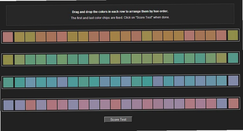Screen dimensions: 243x131
Task: Select the fixed green chip starting the third row
Action: (x=8, y=82)
